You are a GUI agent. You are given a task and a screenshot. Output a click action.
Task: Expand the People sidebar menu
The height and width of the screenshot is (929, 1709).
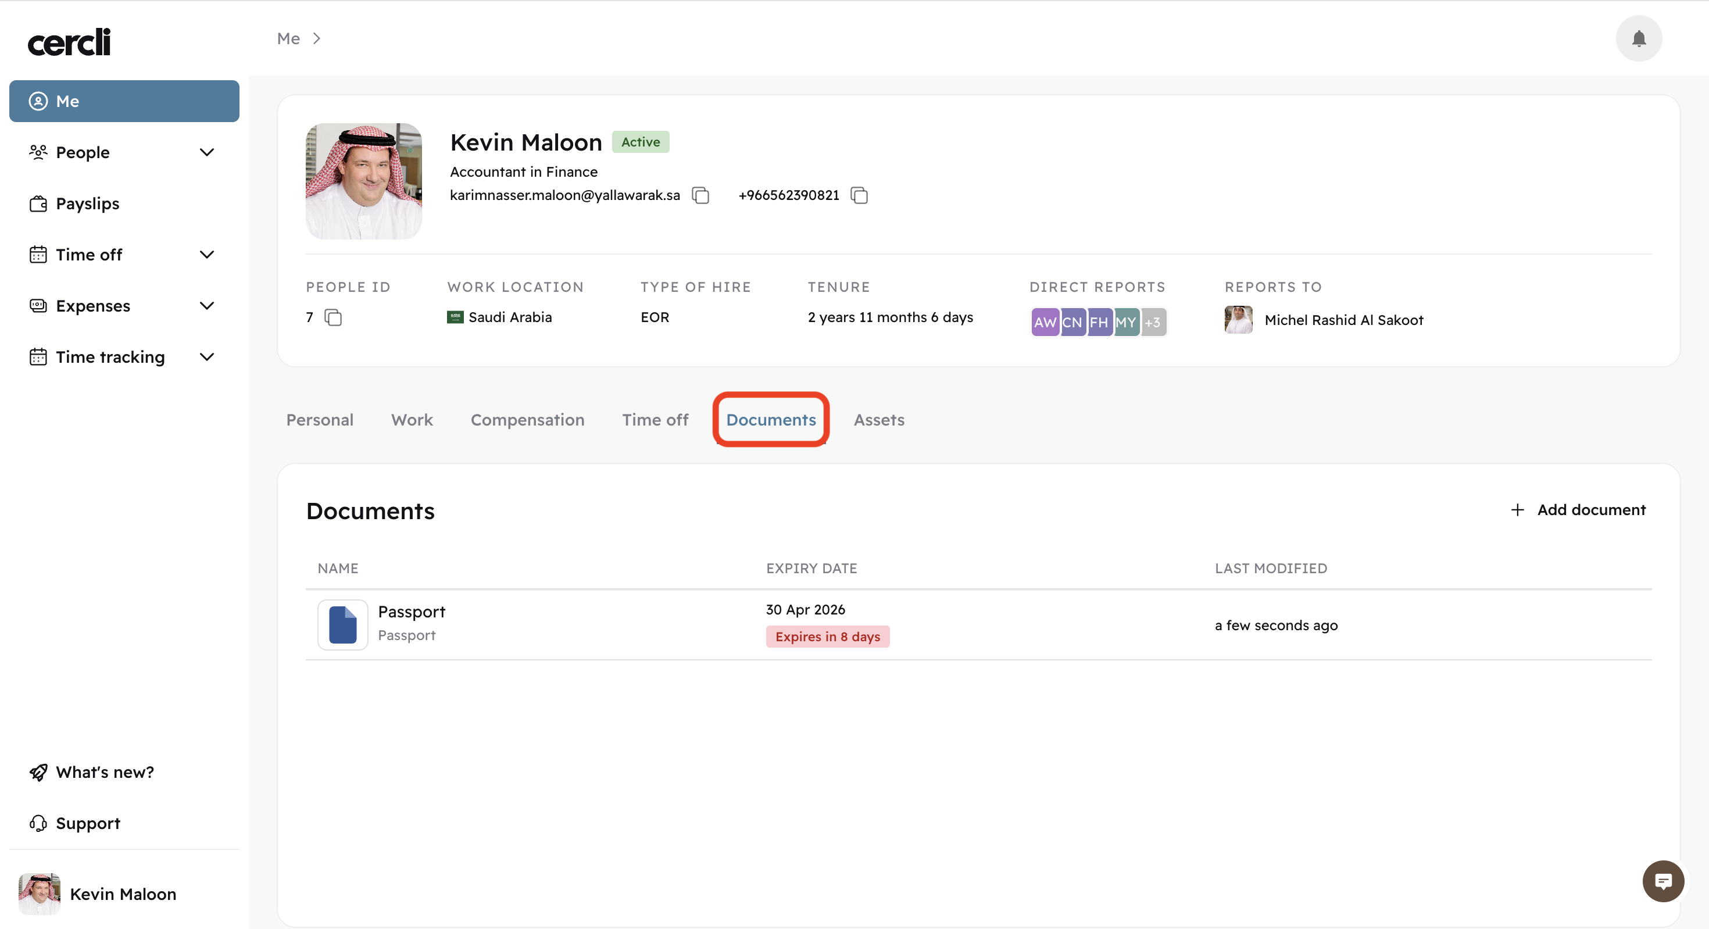[x=206, y=153]
